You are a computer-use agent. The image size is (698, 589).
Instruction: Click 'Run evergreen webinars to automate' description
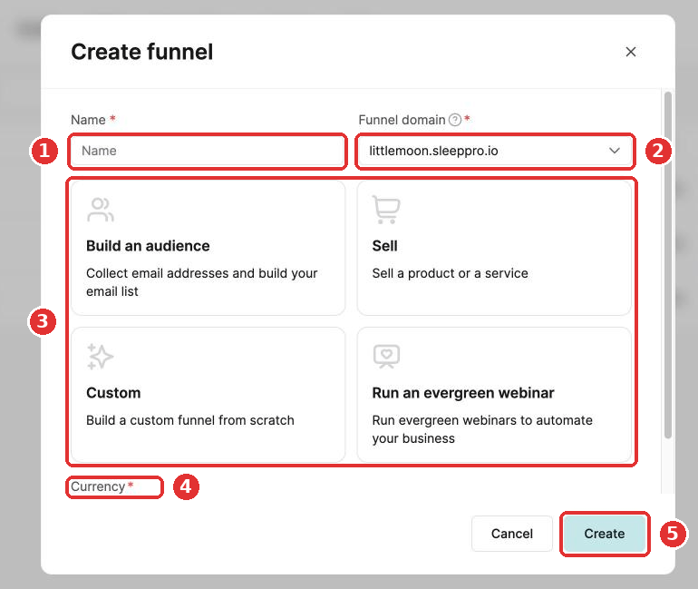482,429
